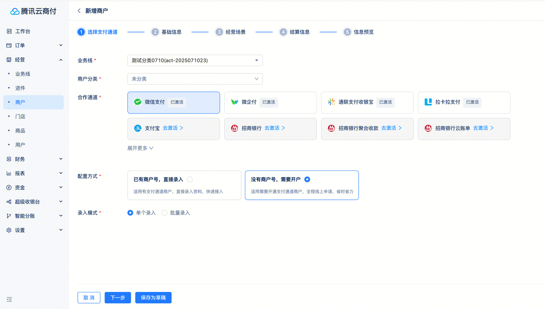Click the 智能分账 icon in sidebar
This screenshot has height=309, width=545.
[x=9, y=216]
